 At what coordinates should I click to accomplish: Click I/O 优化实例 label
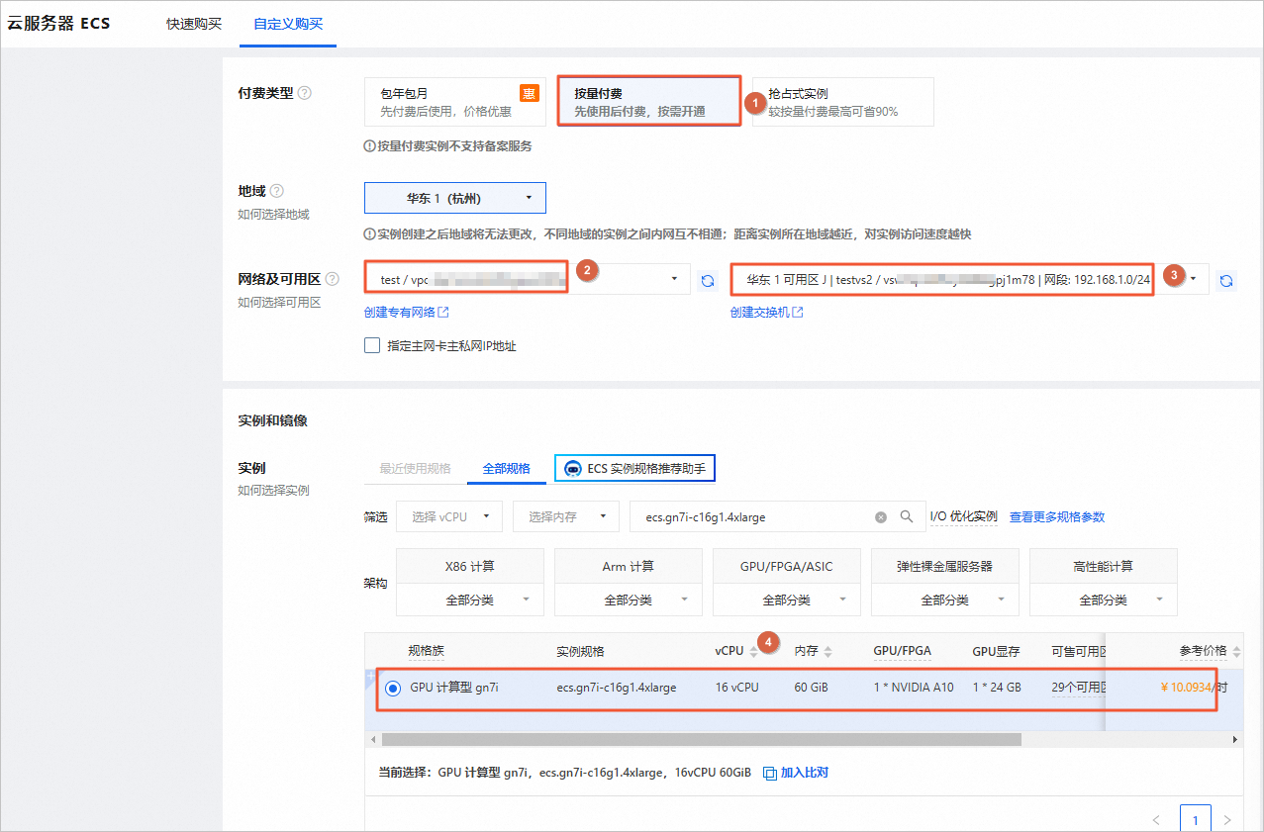[963, 516]
